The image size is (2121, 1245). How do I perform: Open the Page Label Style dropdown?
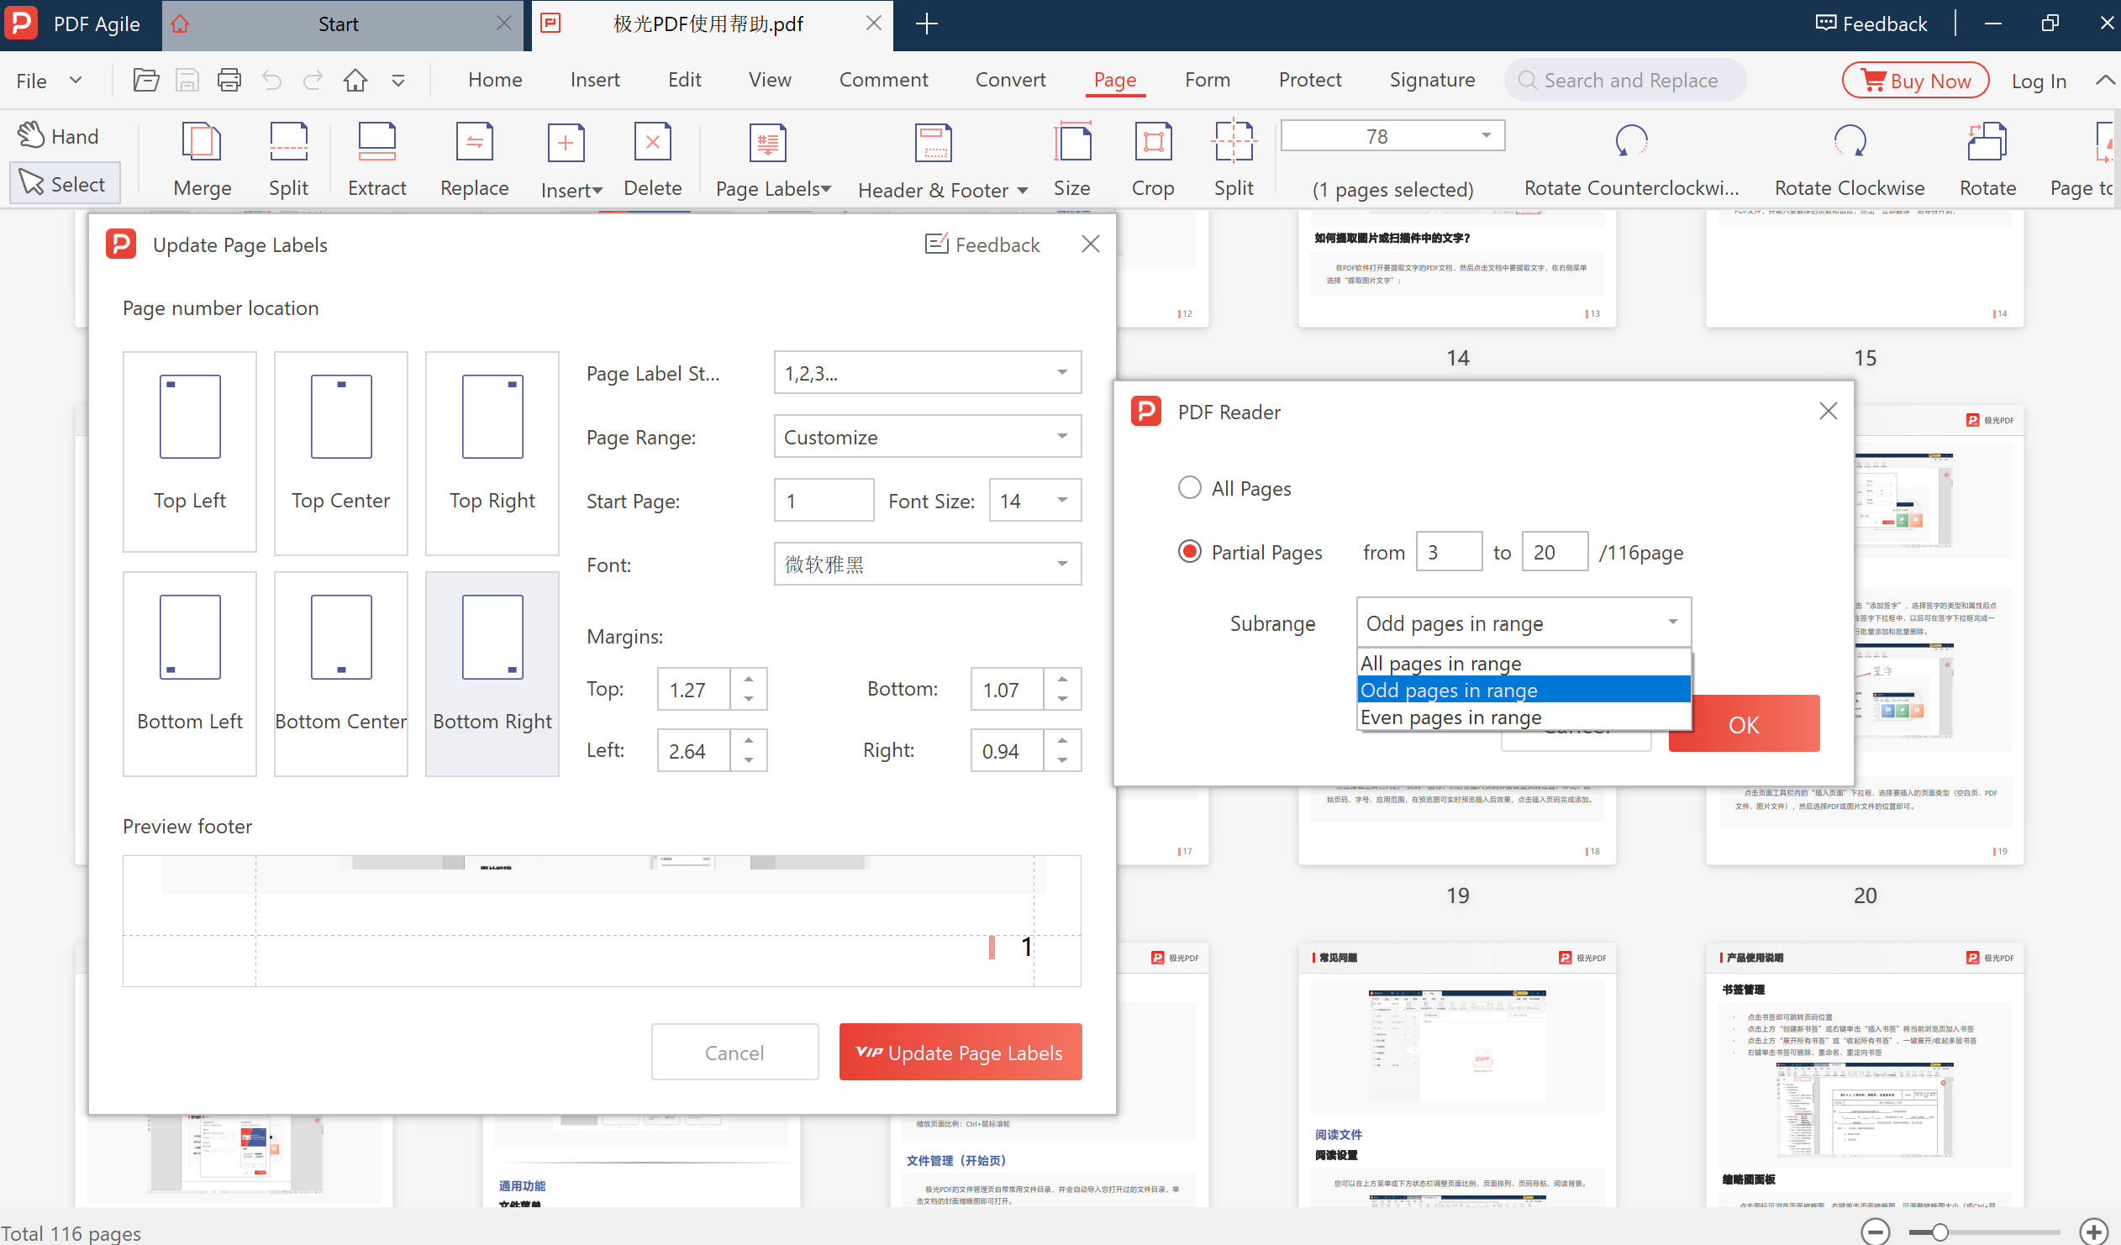tap(928, 373)
